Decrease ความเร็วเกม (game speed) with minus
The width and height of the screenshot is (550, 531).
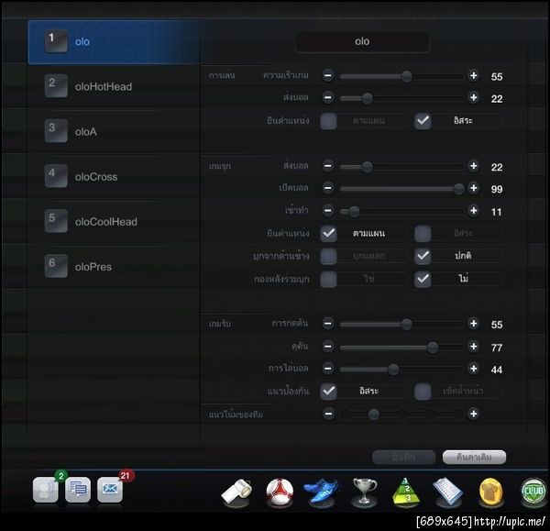(328, 75)
